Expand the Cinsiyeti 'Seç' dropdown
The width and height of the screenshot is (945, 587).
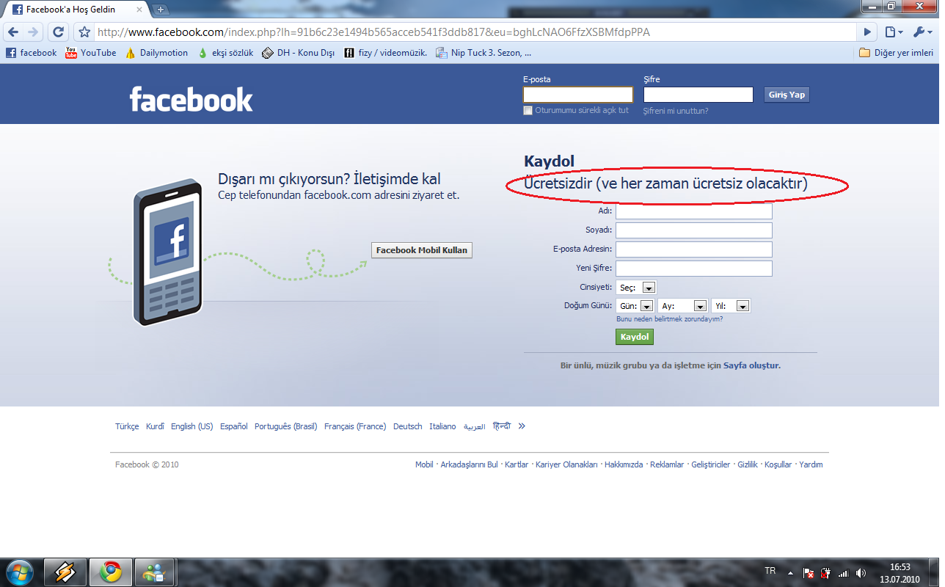[x=636, y=288]
